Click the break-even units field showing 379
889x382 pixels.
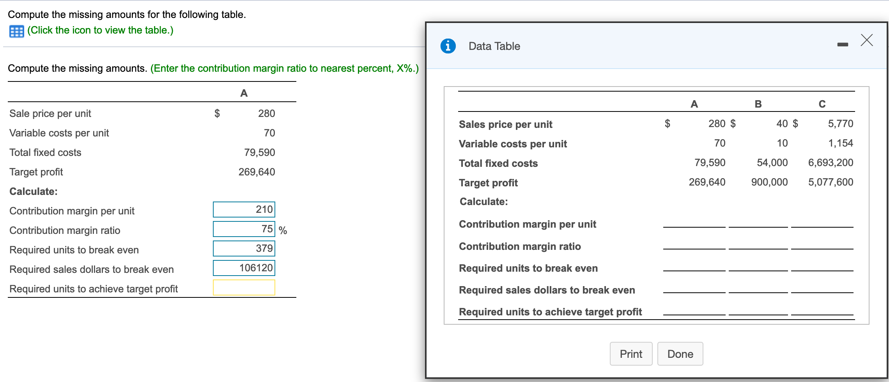coord(244,248)
